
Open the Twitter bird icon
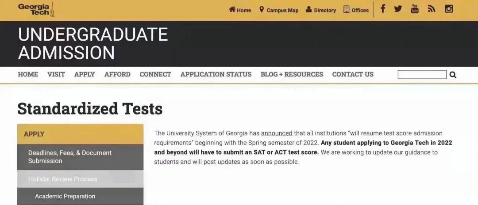click(x=398, y=9)
